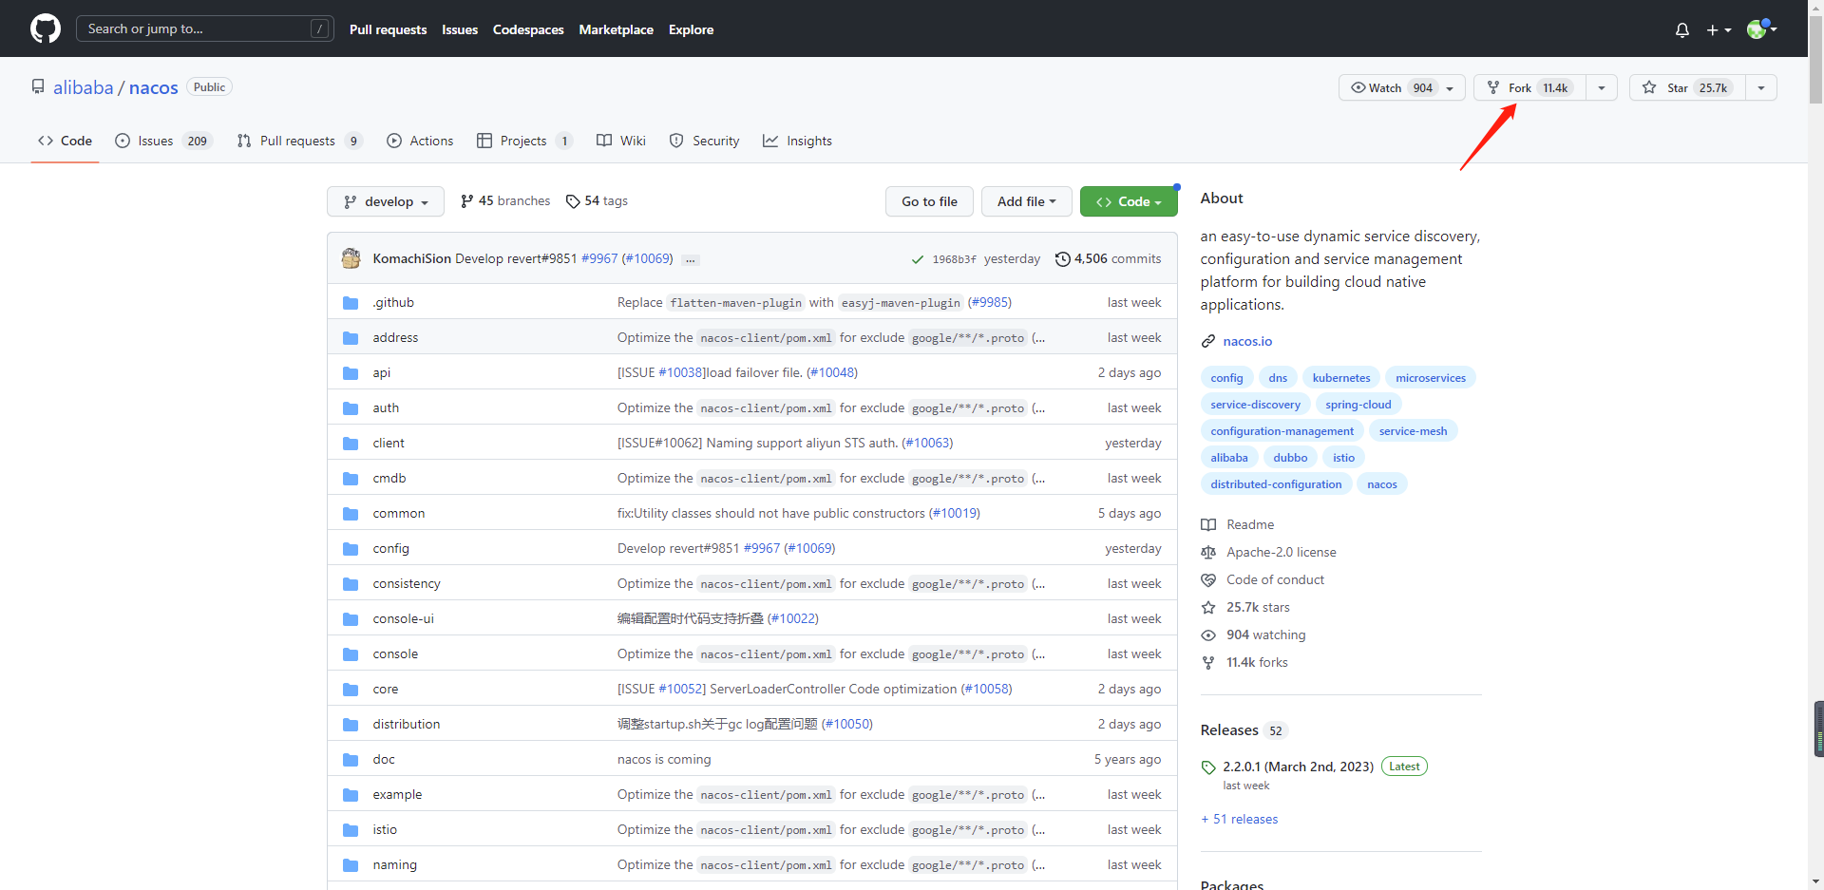Image resolution: width=1824 pixels, height=890 pixels.
Task: Open GitHub home via Octocat logo
Action: click(x=46, y=28)
